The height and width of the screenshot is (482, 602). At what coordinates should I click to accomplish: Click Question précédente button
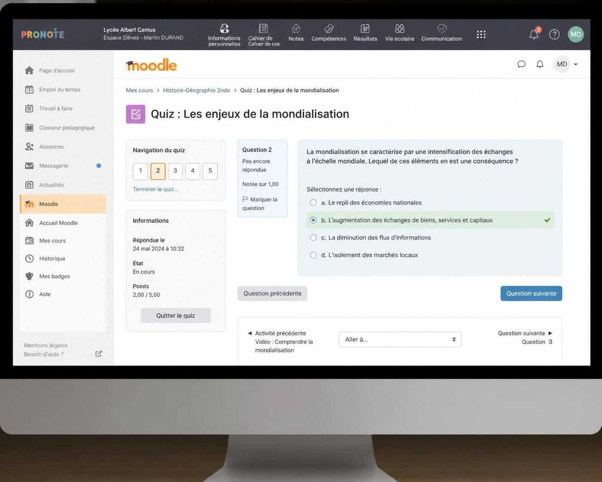point(272,293)
